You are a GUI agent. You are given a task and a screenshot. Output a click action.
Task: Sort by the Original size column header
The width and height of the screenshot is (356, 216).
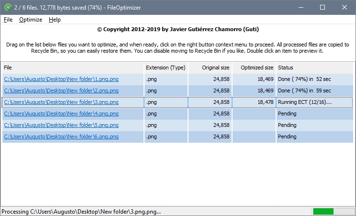point(210,68)
